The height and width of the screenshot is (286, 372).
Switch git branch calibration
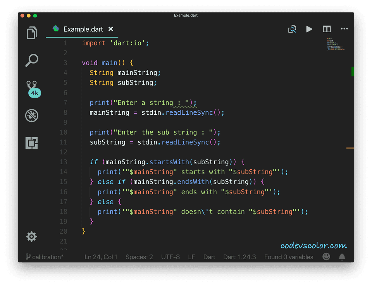tap(45, 257)
